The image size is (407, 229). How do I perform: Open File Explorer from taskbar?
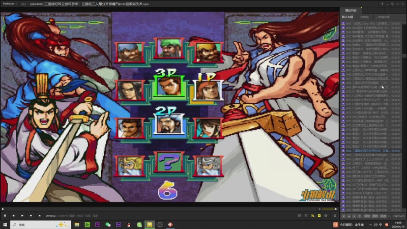tap(77, 224)
